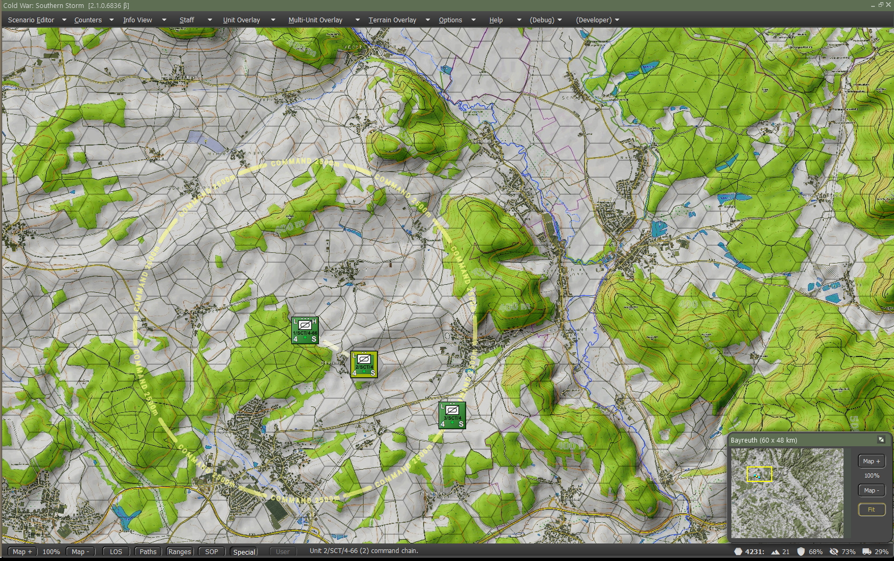The width and height of the screenshot is (894, 561).
Task: Open the Counters menu
Action: pyautogui.click(x=88, y=20)
